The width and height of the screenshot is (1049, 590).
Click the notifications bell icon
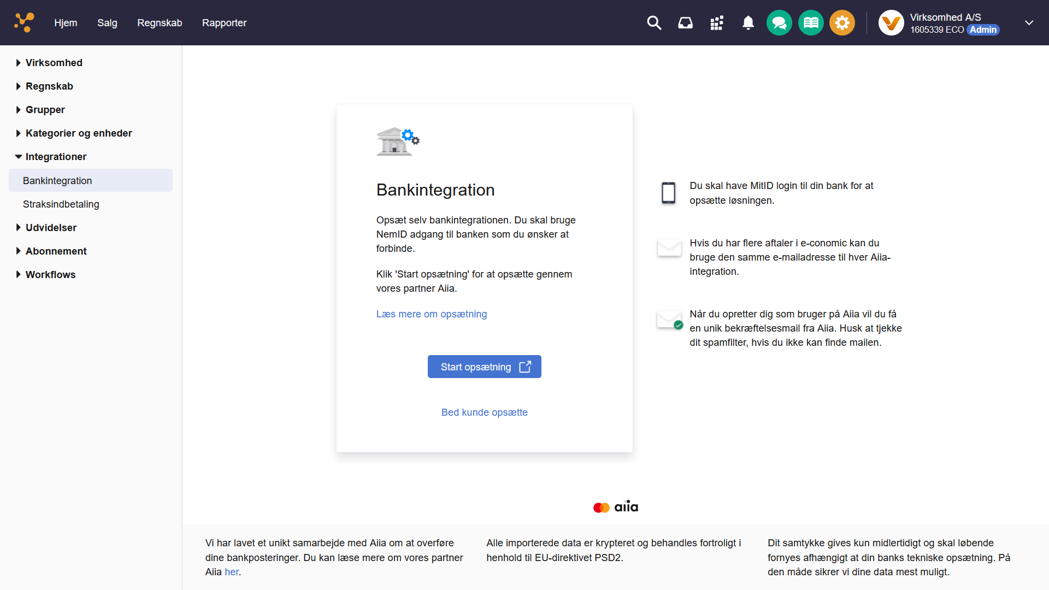pos(748,23)
